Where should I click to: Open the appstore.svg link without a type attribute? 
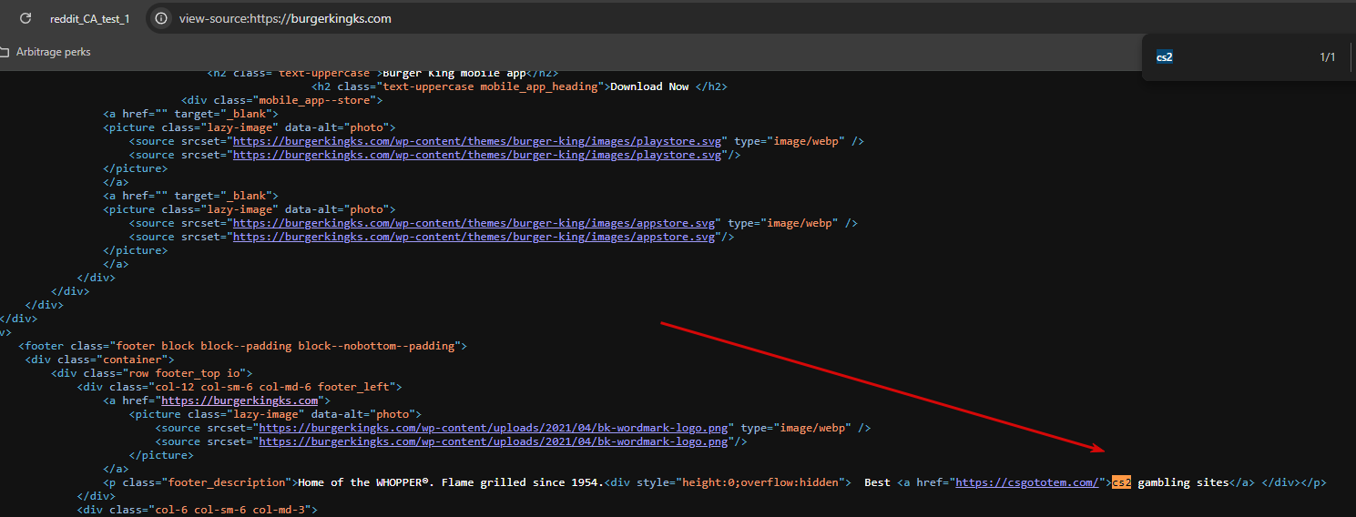(x=474, y=237)
